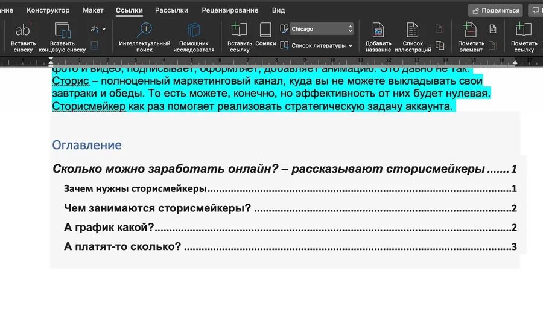
Task: Click citation style icon beside Chicago
Action: (284, 29)
